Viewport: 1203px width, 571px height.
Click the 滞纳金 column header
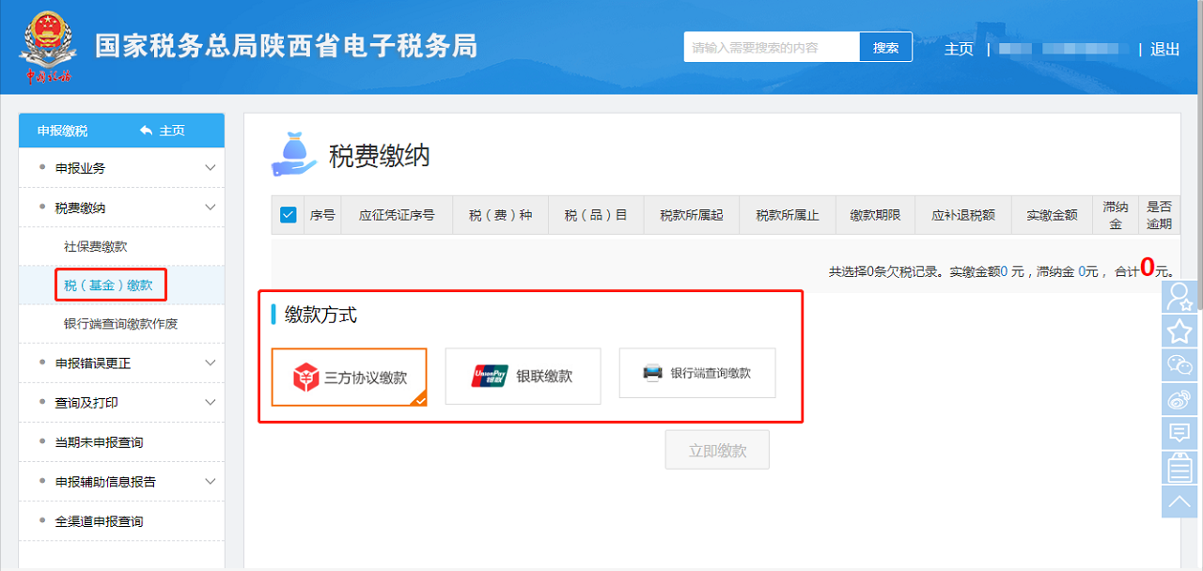[x=1116, y=215]
